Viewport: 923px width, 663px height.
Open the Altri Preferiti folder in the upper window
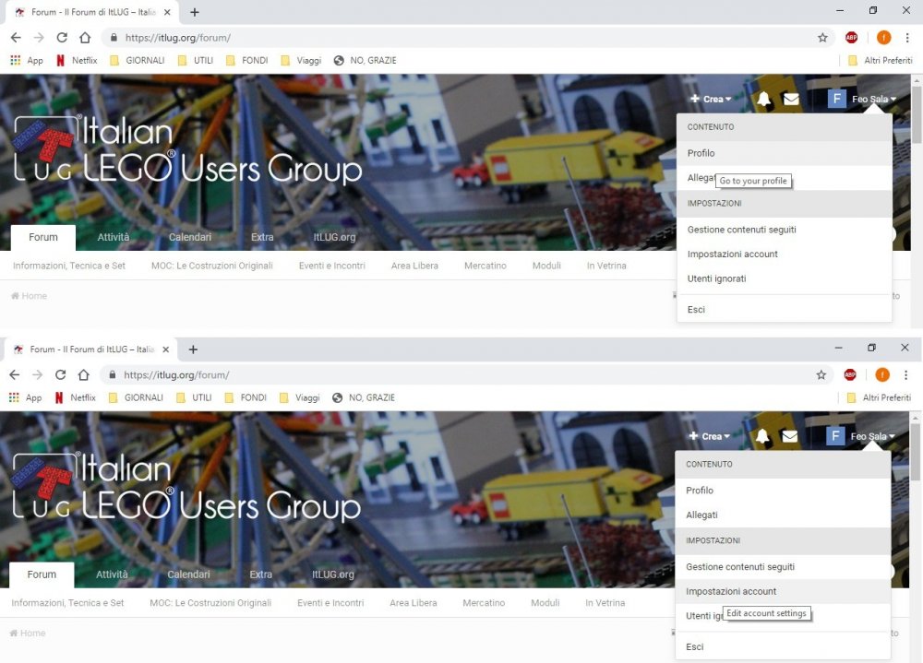pyautogui.click(x=881, y=60)
